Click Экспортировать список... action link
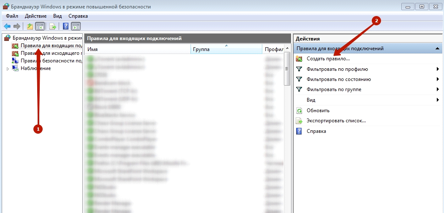The height and width of the screenshot is (213, 444). click(x=336, y=121)
